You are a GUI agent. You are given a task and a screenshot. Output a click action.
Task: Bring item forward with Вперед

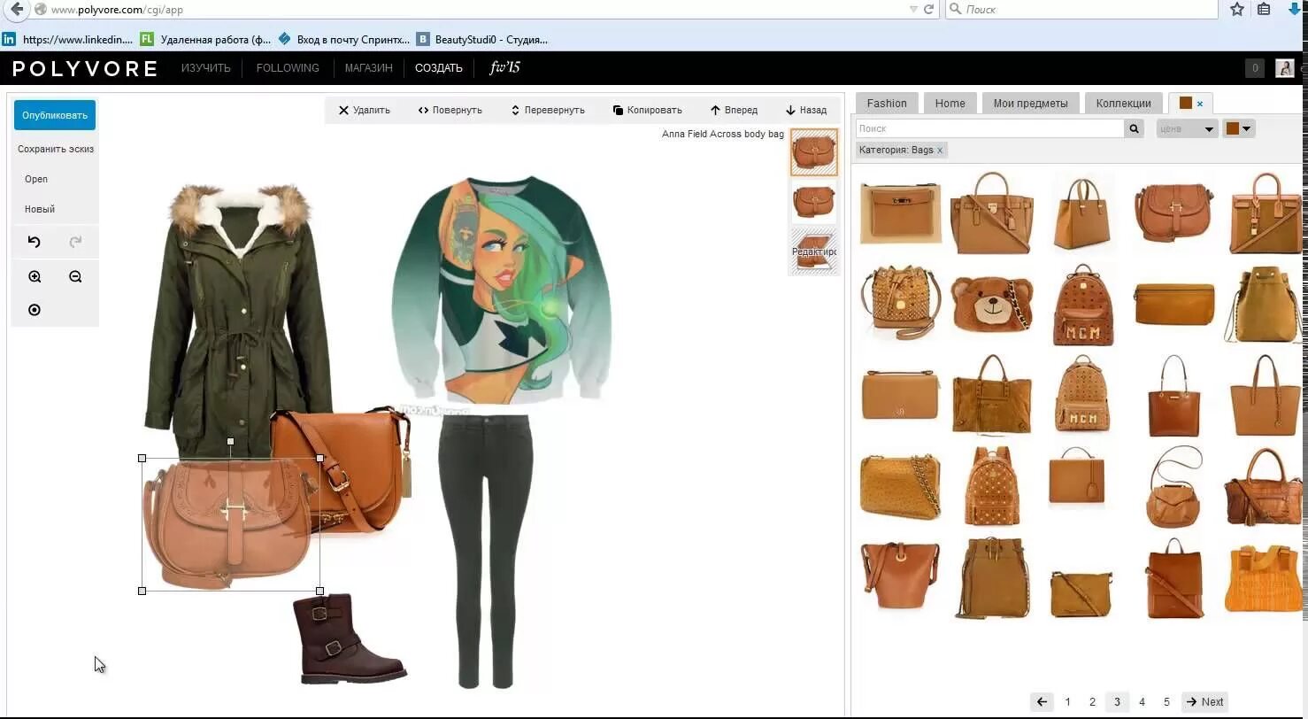(x=734, y=110)
